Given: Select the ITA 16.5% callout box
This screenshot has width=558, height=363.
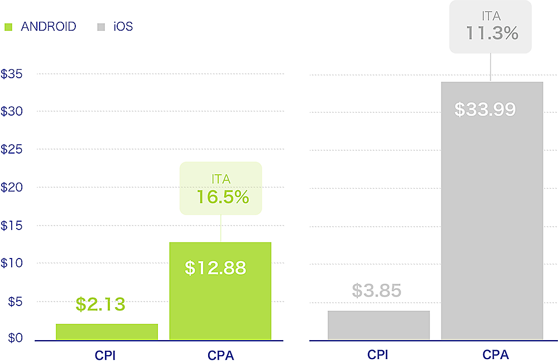Looking at the screenshot, I should coord(221,188).
